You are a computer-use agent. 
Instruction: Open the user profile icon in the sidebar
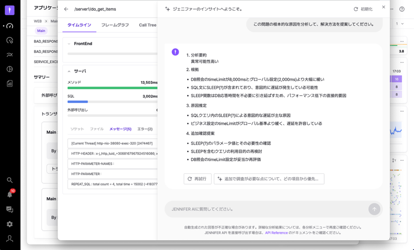coord(9,238)
